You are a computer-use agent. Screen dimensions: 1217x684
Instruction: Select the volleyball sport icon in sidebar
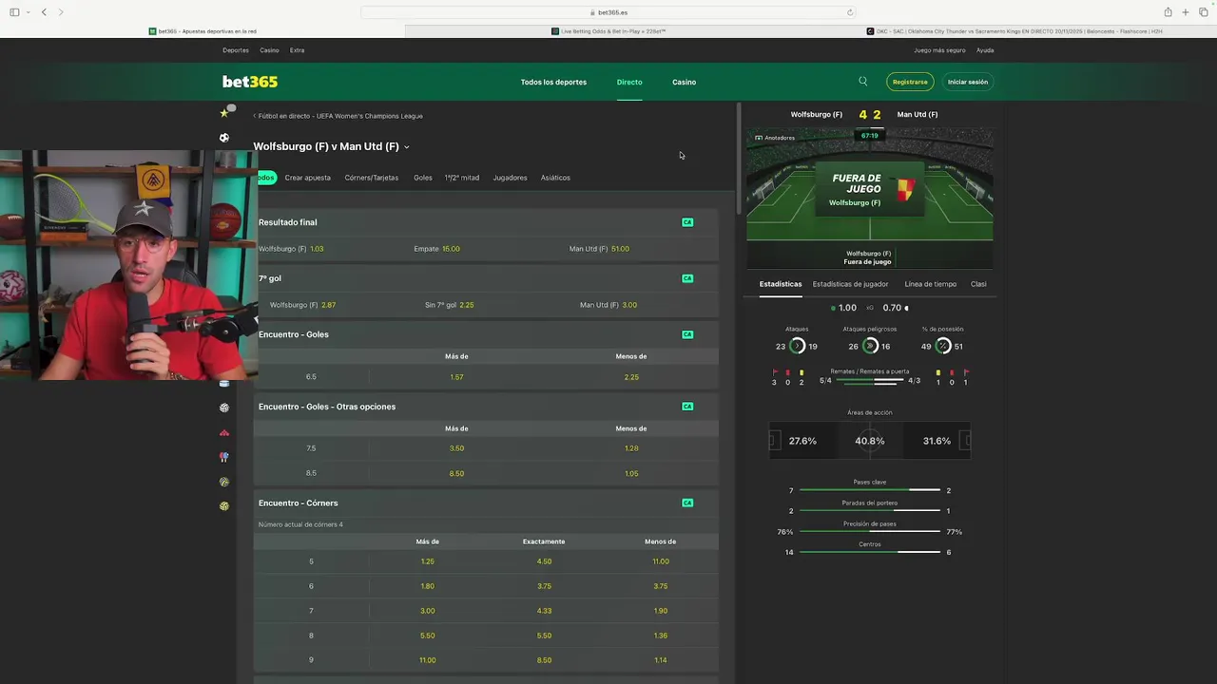pyautogui.click(x=224, y=408)
